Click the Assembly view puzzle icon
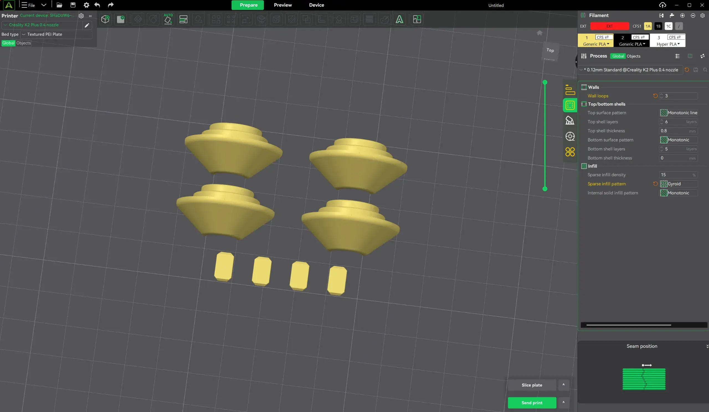 coord(417,19)
